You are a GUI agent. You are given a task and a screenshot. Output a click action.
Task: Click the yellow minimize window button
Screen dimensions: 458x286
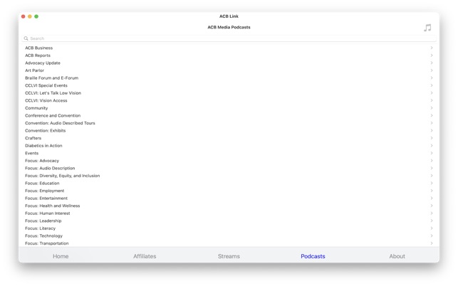click(30, 16)
